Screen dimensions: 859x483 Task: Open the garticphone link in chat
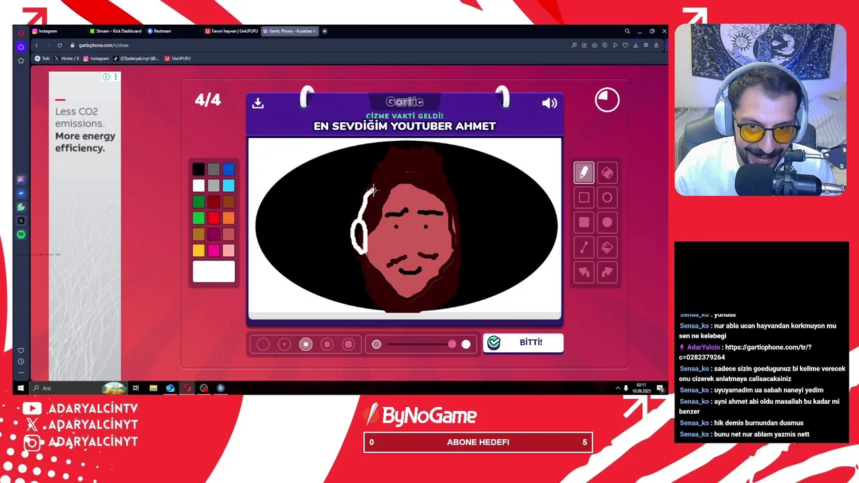[746, 352]
